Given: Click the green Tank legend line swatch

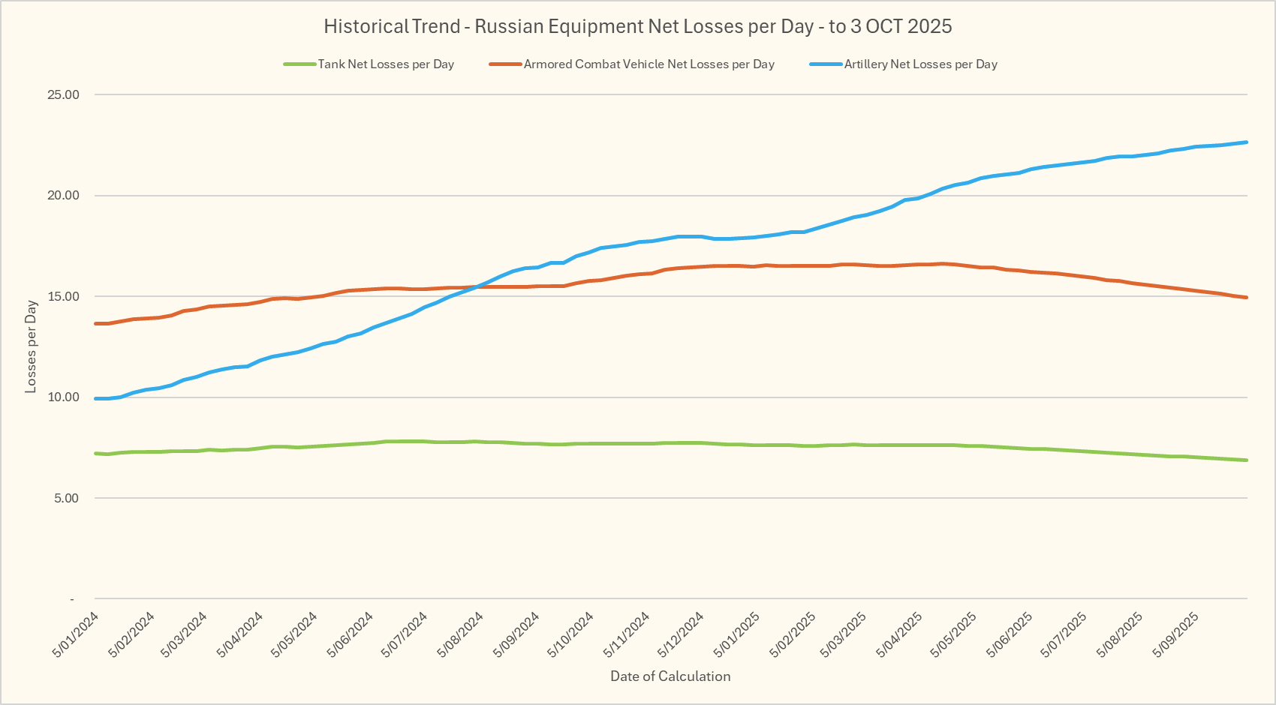Looking at the screenshot, I should pyautogui.click(x=299, y=64).
